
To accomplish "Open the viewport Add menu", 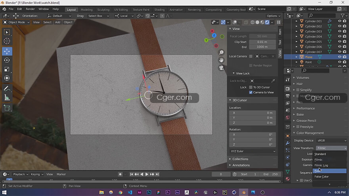I will (58, 22).
